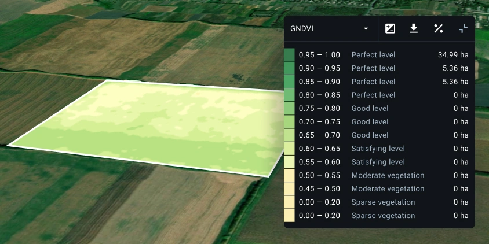Click the dropdown arrow next to GNDVI

pos(366,29)
